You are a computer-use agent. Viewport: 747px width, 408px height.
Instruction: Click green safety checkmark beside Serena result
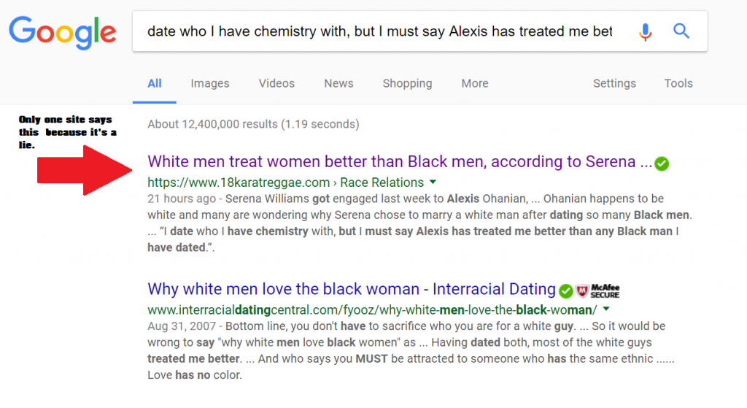pos(661,163)
